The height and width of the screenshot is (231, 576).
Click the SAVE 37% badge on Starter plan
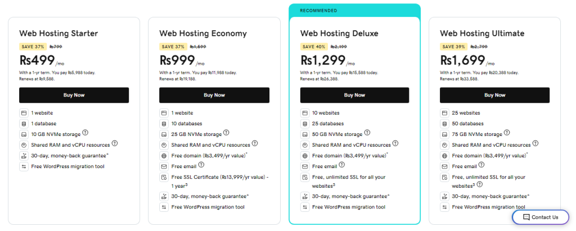(x=32, y=47)
